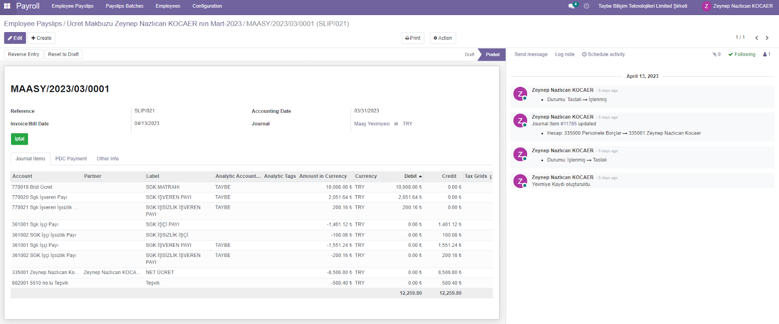779x324 pixels.
Task: Switch status to Draft stage
Action: [469, 54]
